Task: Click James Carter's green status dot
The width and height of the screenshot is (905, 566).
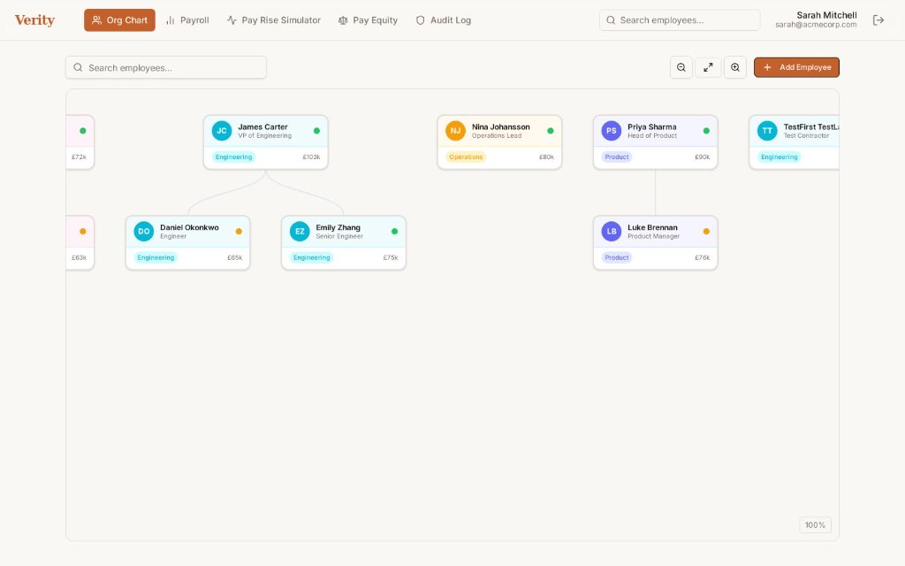Action: (316, 131)
